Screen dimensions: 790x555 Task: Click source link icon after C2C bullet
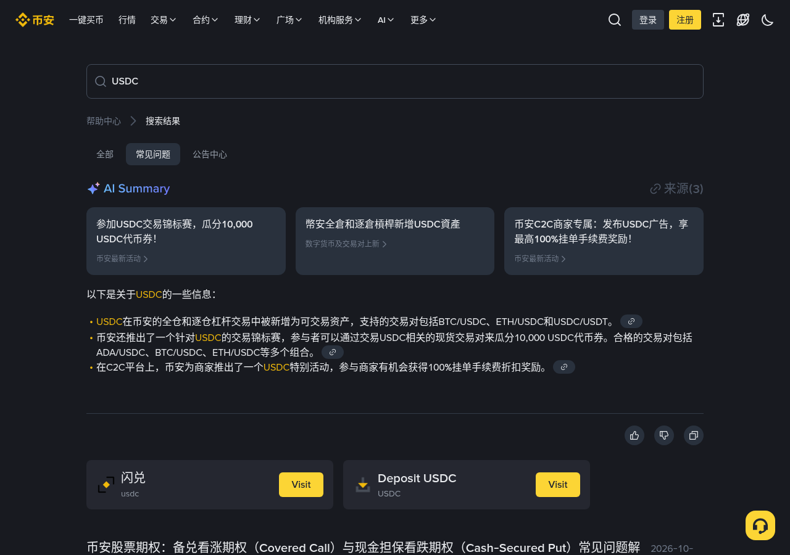tap(564, 367)
